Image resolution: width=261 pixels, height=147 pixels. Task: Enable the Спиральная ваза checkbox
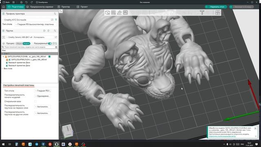pyautogui.click(x=35, y=101)
